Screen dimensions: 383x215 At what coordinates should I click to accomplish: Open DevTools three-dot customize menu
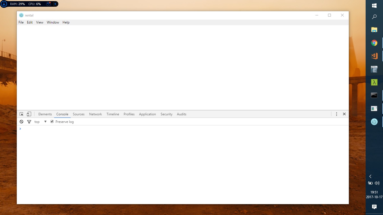(x=336, y=114)
